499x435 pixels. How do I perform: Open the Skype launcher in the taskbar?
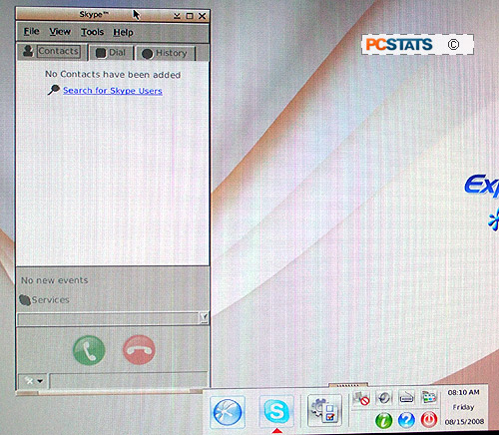coord(276,411)
